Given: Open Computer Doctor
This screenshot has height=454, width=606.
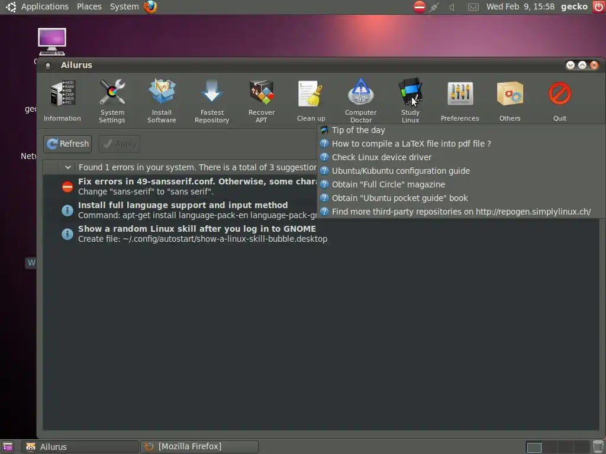Looking at the screenshot, I should pyautogui.click(x=360, y=100).
